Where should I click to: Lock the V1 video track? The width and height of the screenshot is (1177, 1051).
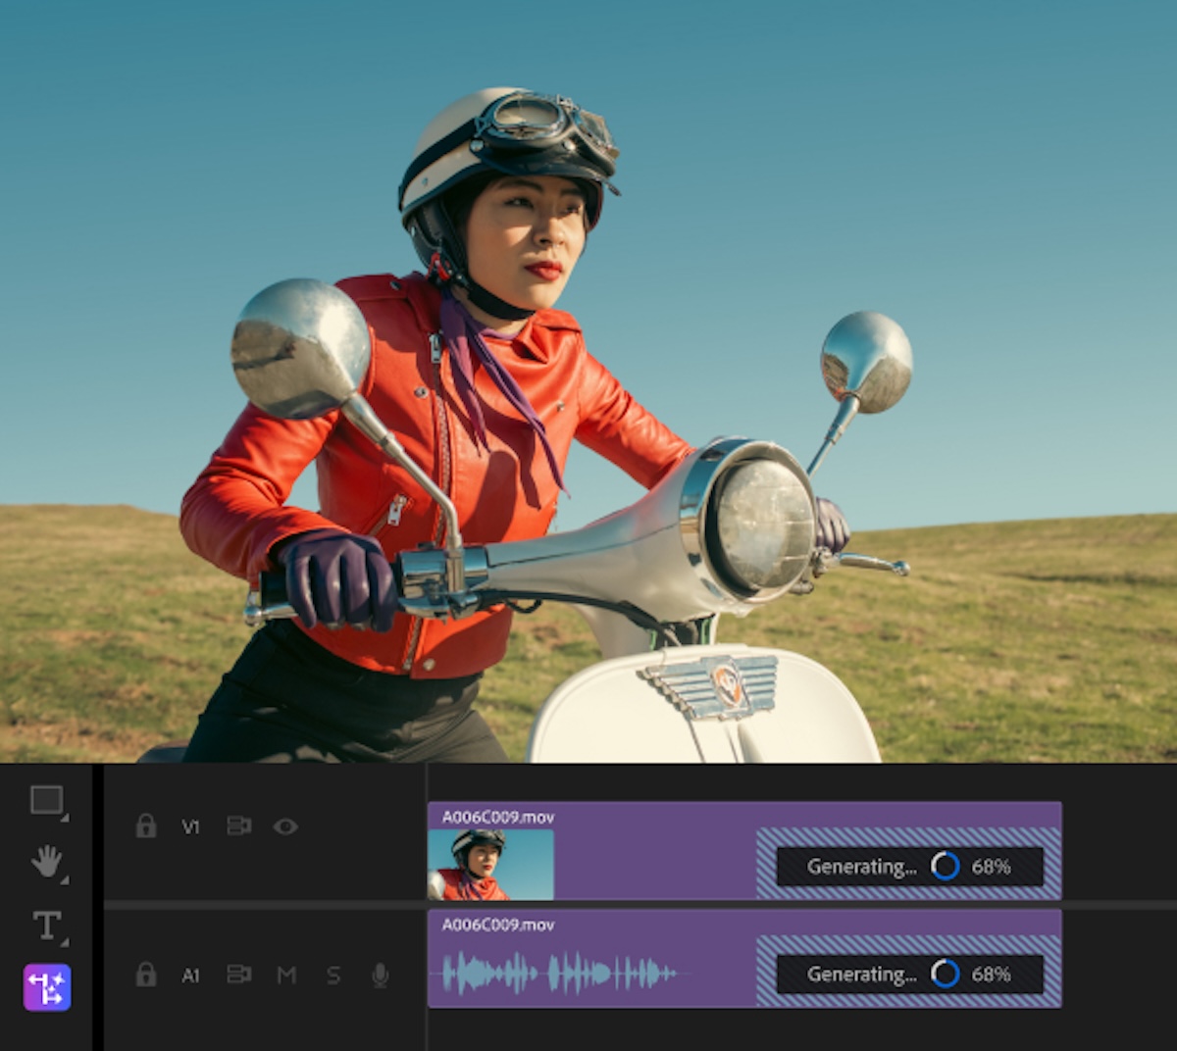tap(147, 826)
